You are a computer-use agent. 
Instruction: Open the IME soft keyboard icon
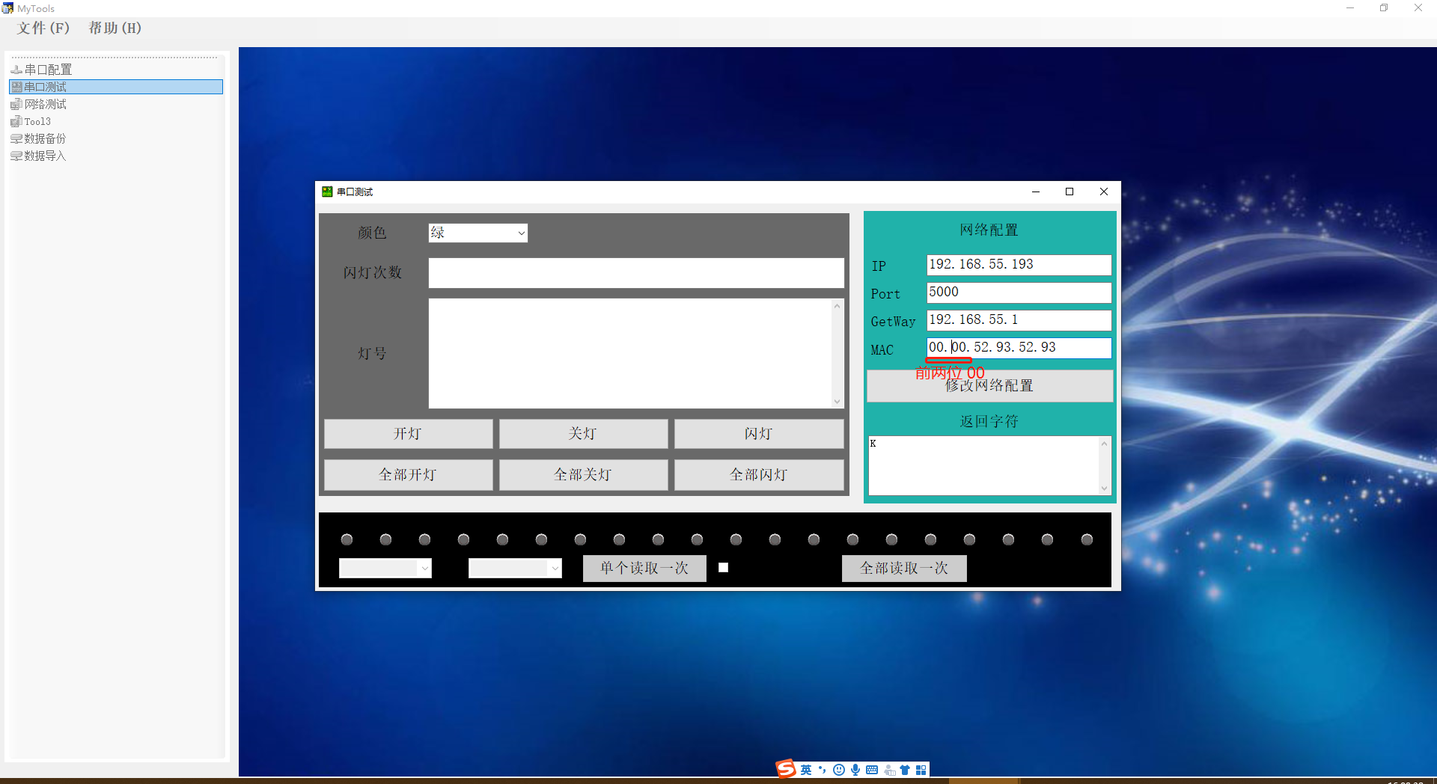click(872, 770)
